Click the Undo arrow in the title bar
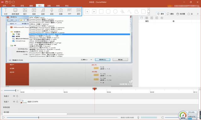This screenshot has height=120, width=201. coord(10,2)
